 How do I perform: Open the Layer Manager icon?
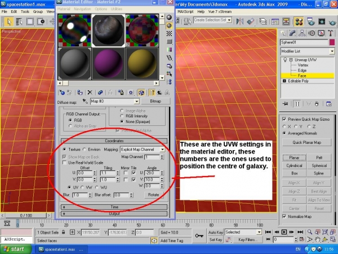click(x=263, y=21)
